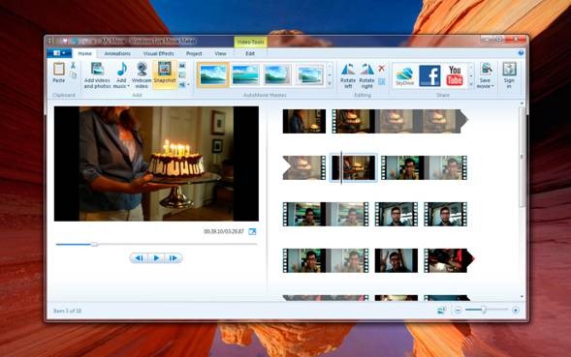Select the second AutoMovie theme thumbnail
The height and width of the screenshot is (357, 571).
tap(245, 74)
